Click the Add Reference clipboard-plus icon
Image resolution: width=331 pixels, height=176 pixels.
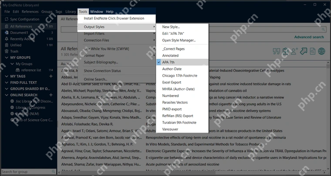[x=285, y=51]
